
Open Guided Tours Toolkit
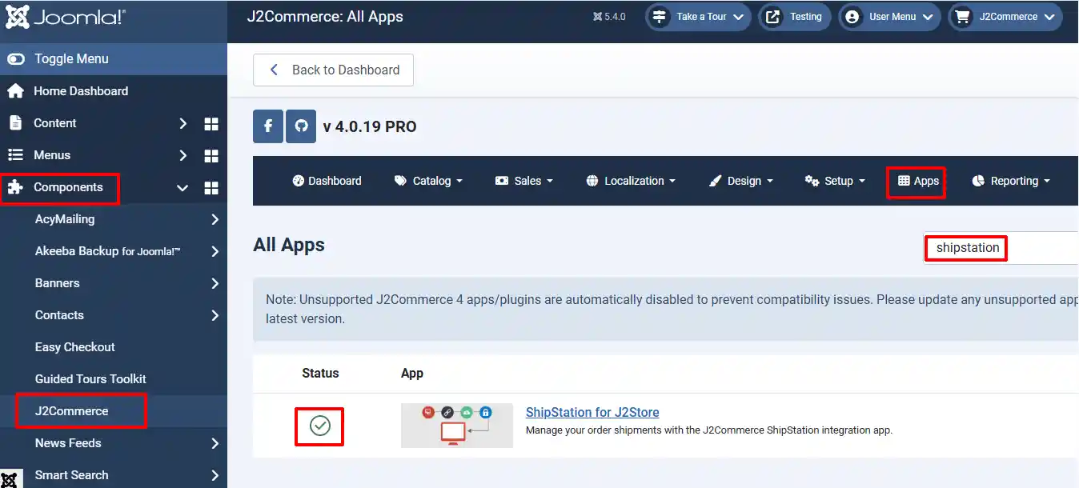point(90,379)
